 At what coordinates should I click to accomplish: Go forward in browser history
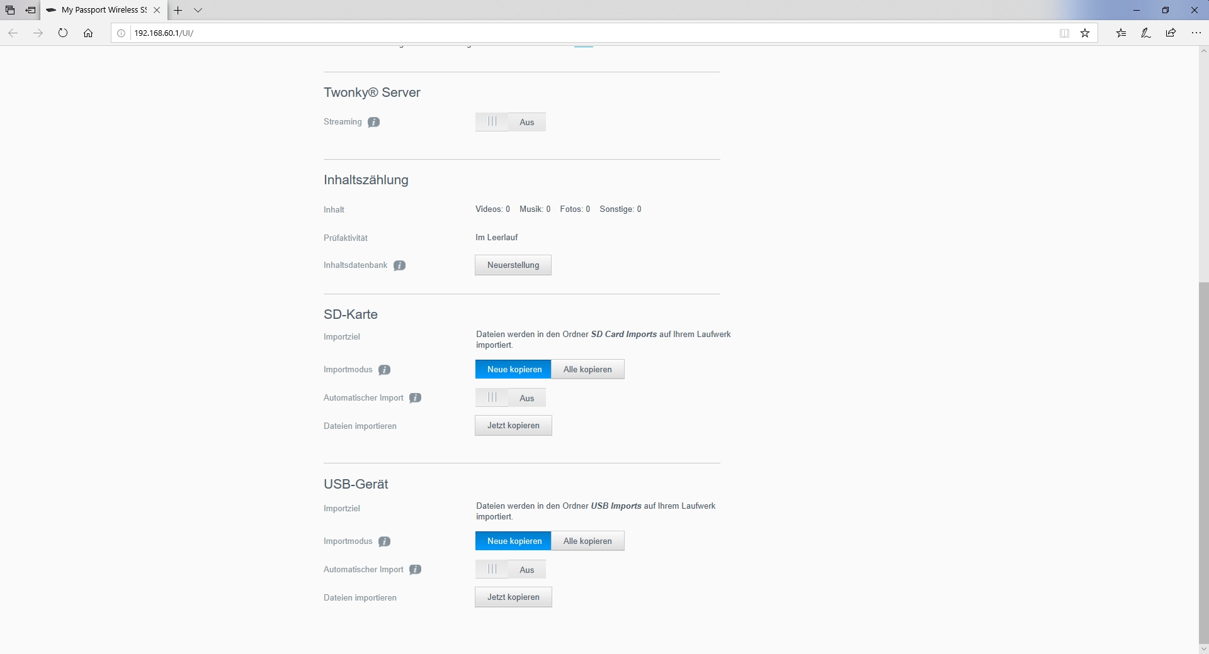[x=38, y=33]
